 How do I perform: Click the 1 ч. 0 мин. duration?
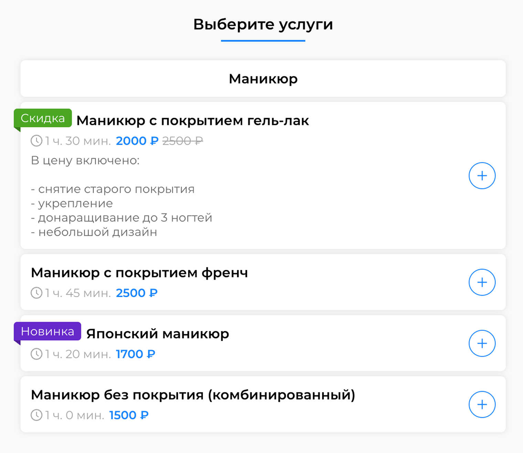[x=74, y=415]
